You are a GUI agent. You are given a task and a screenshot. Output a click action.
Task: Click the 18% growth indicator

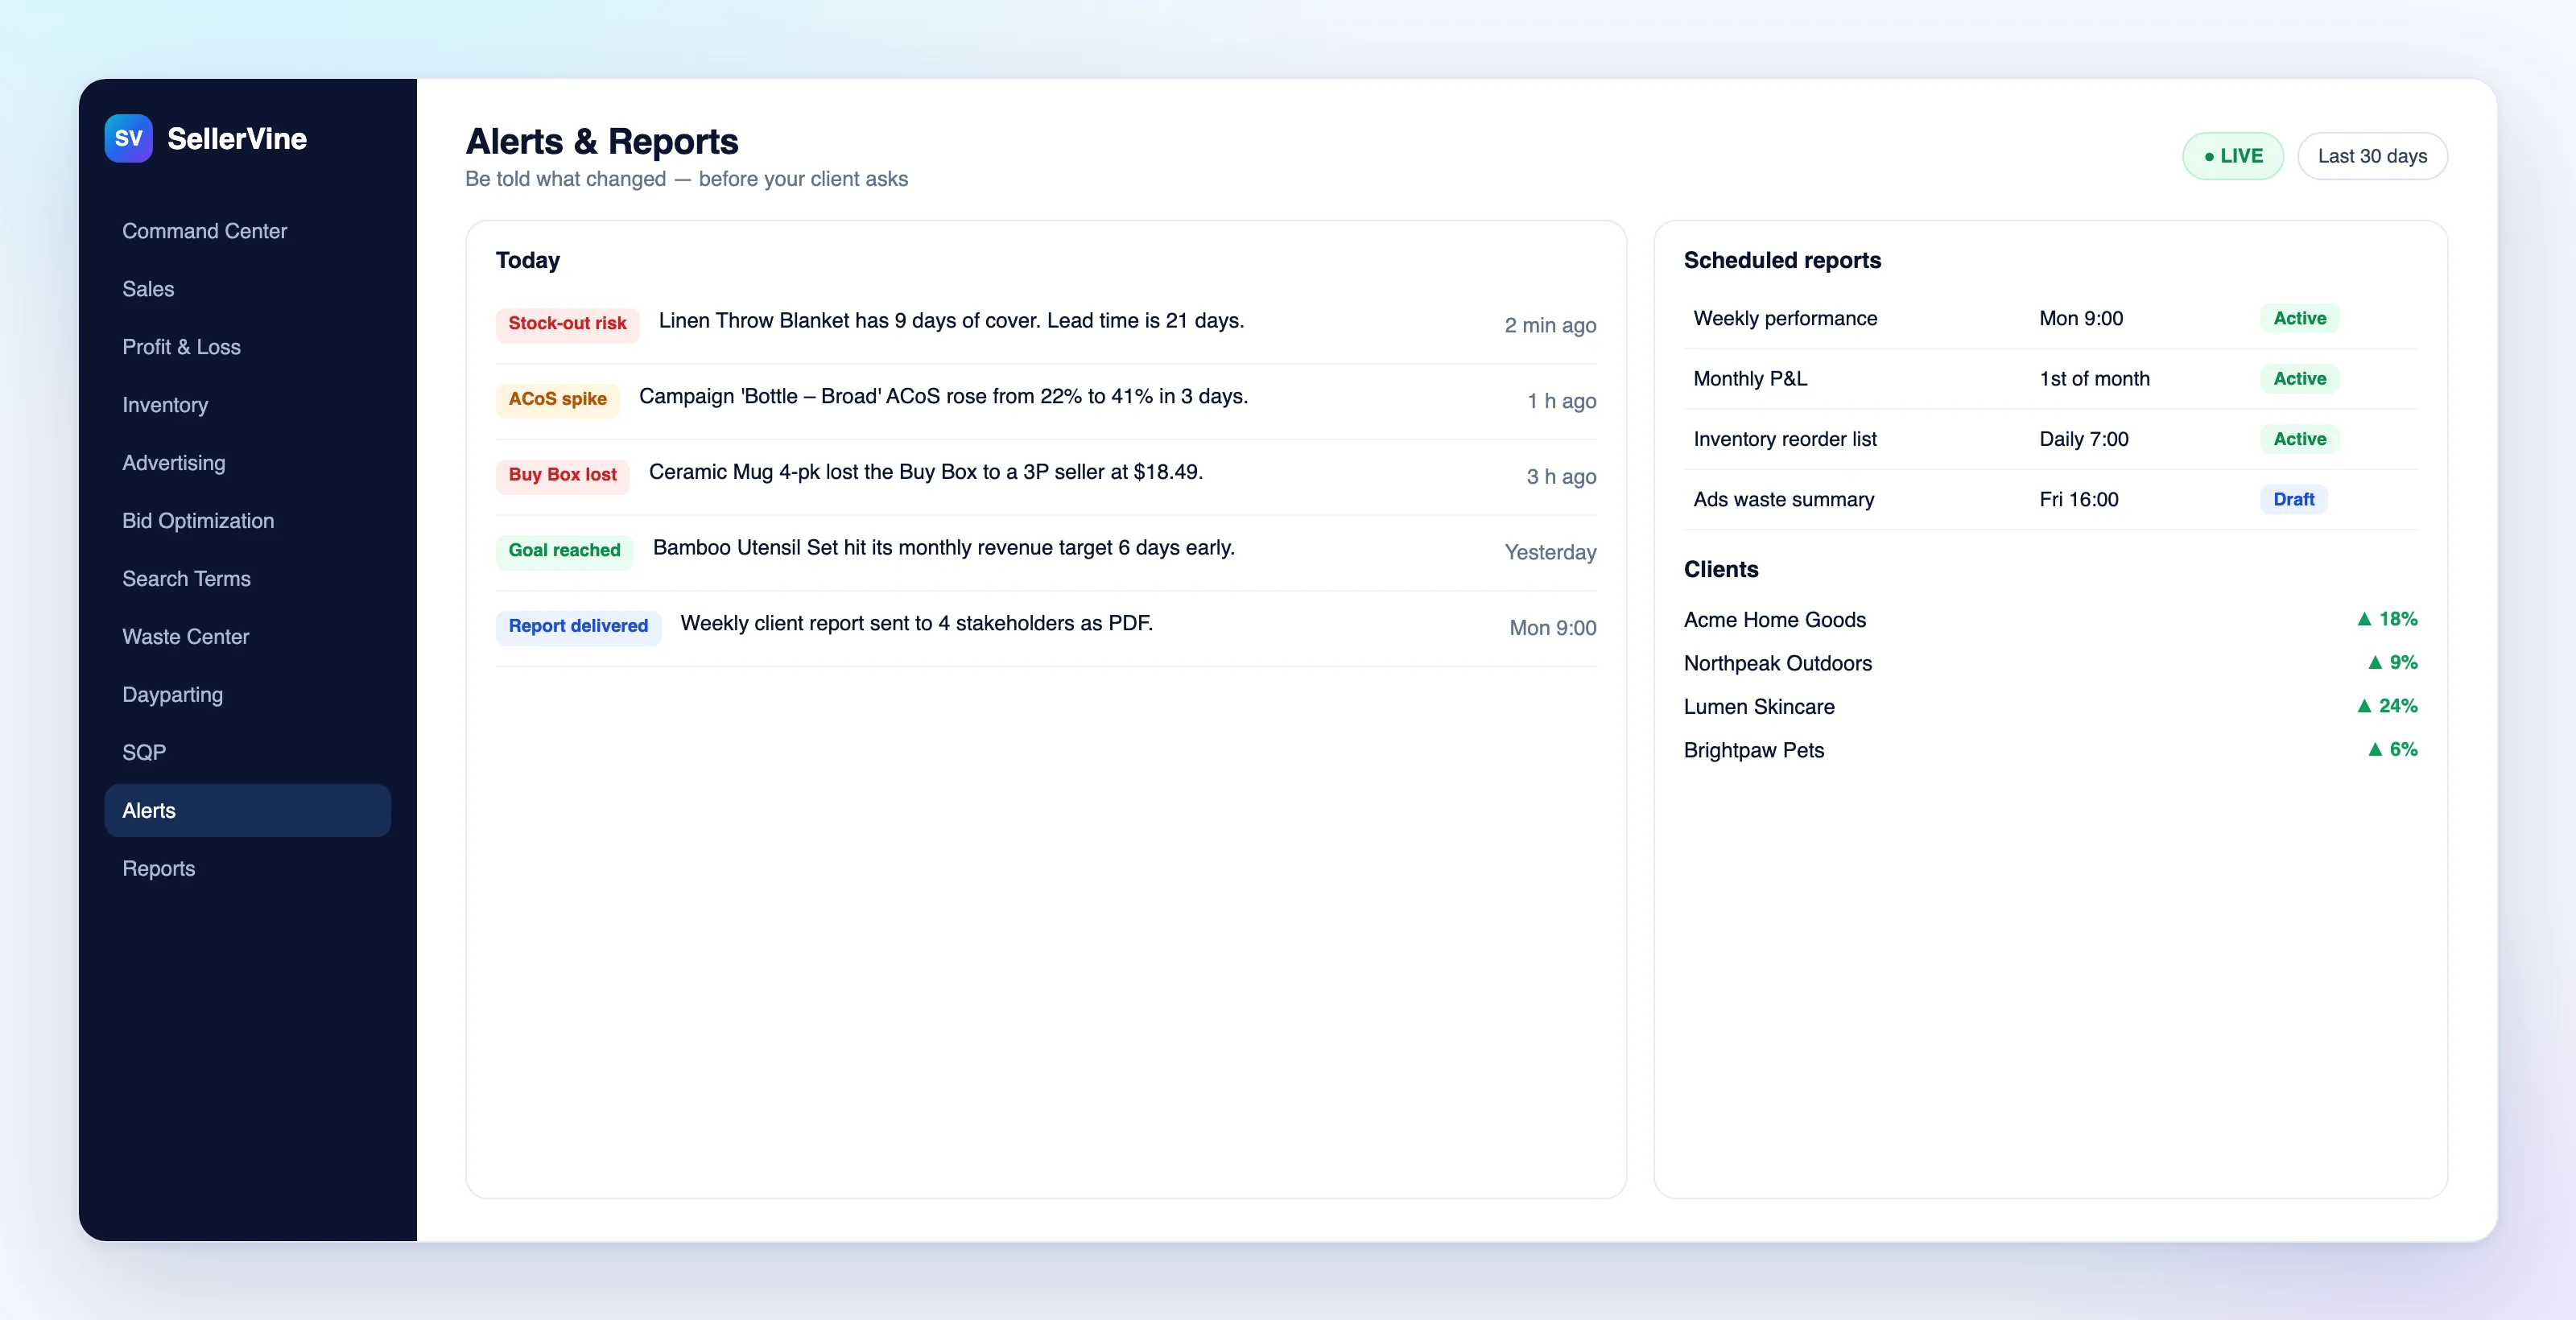click(x=2386, y=620)
